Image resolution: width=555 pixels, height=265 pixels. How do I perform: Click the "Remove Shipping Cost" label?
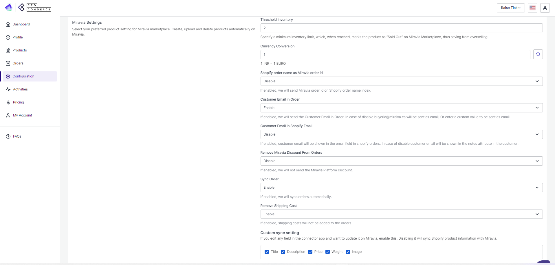tap(279, 206)
